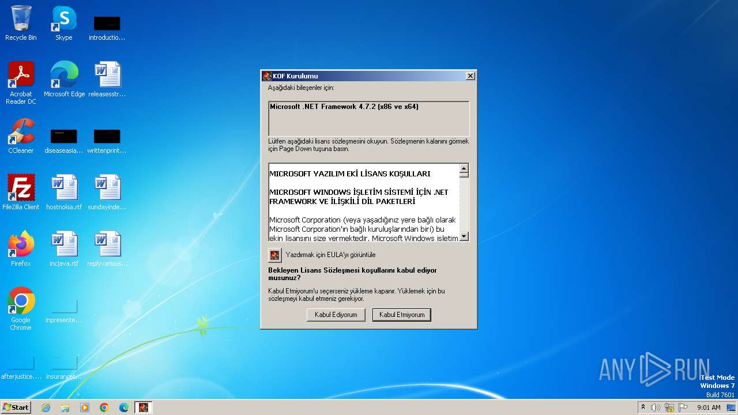738x415 pixels.
Task: Select the Google Chrome desktop shortcut
Action: [21, 310]
